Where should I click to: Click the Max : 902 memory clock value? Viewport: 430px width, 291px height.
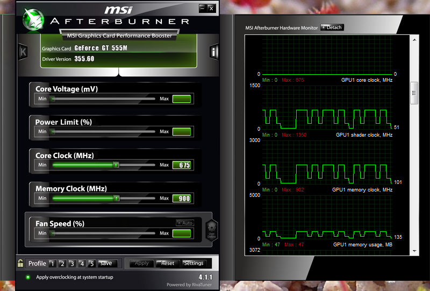[x=292, y=190]
